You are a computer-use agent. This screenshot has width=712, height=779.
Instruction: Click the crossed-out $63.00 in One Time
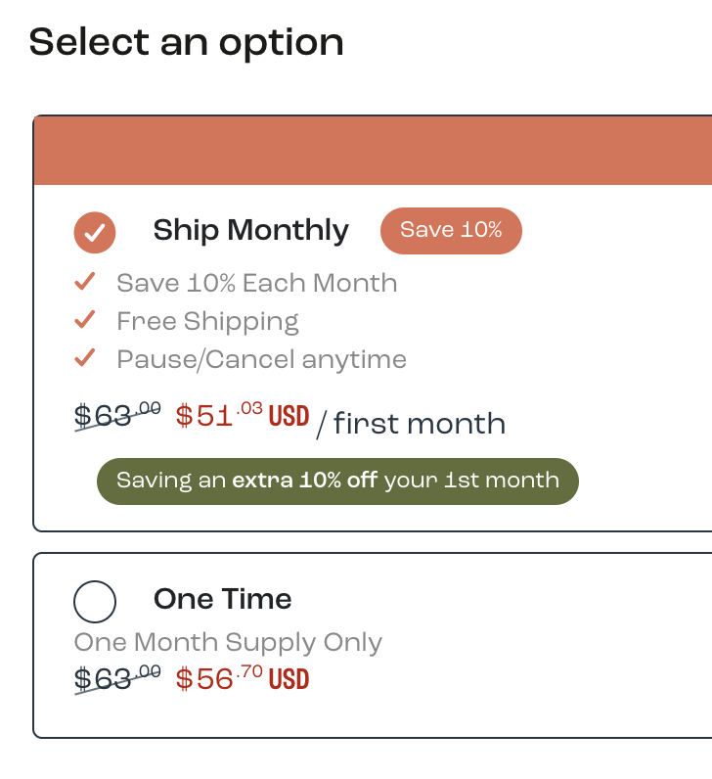(117, 678)
